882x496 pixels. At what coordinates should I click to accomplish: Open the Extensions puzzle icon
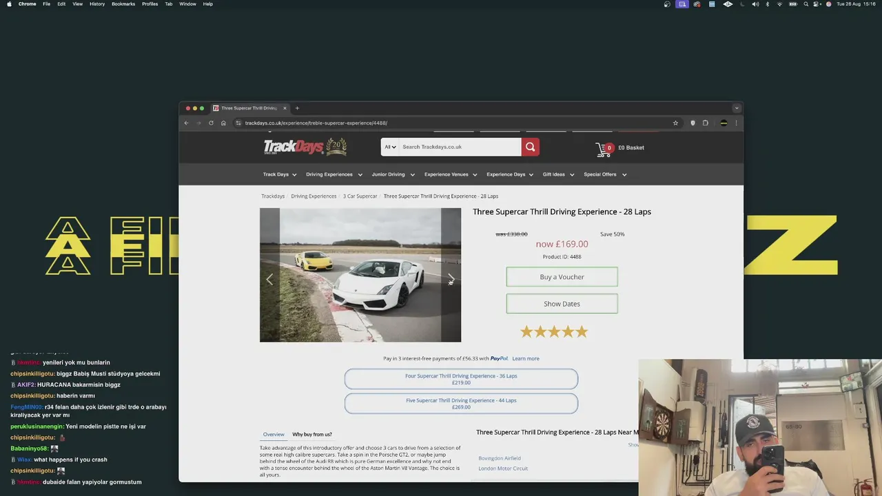click(705, 123)
